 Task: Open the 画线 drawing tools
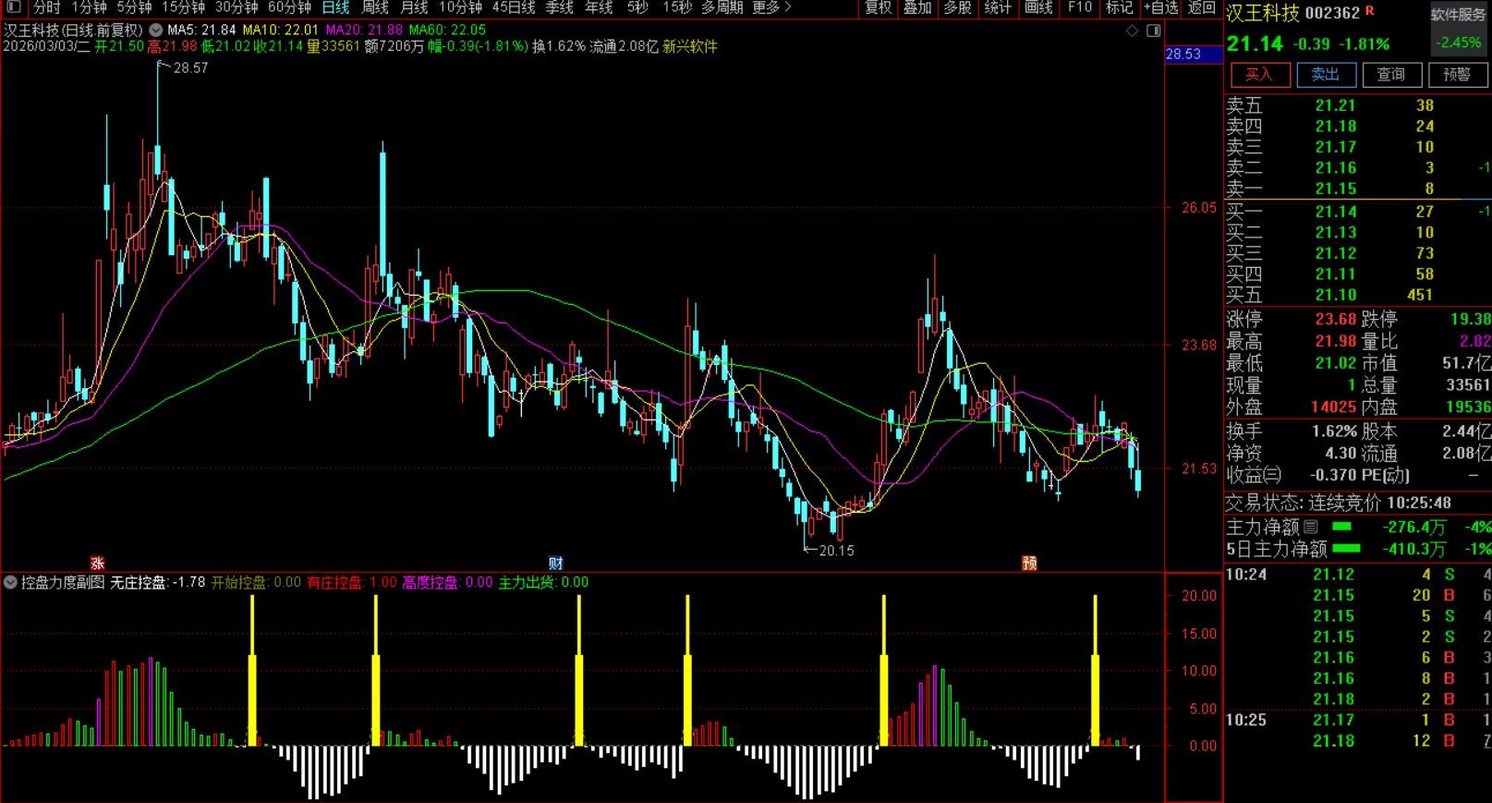tap(1038, 7)
